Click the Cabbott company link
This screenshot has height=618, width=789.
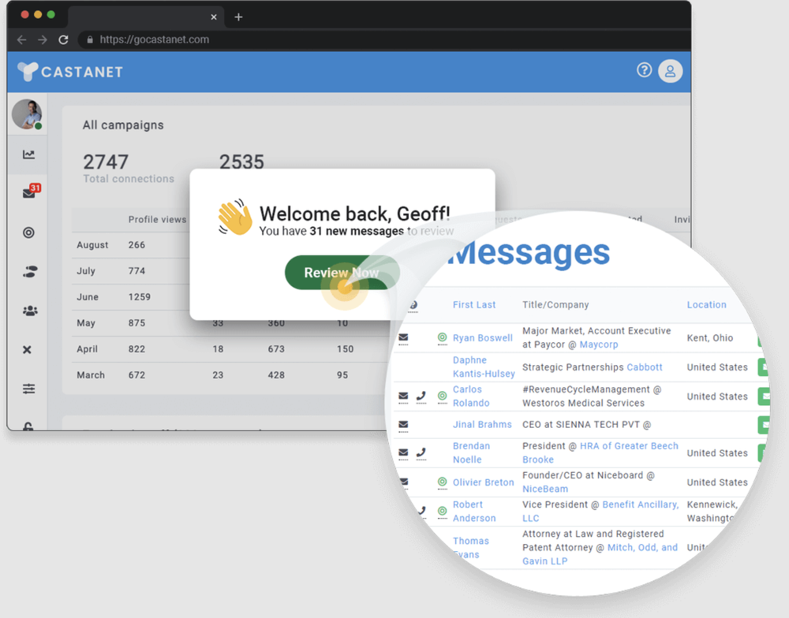(644, 367)
